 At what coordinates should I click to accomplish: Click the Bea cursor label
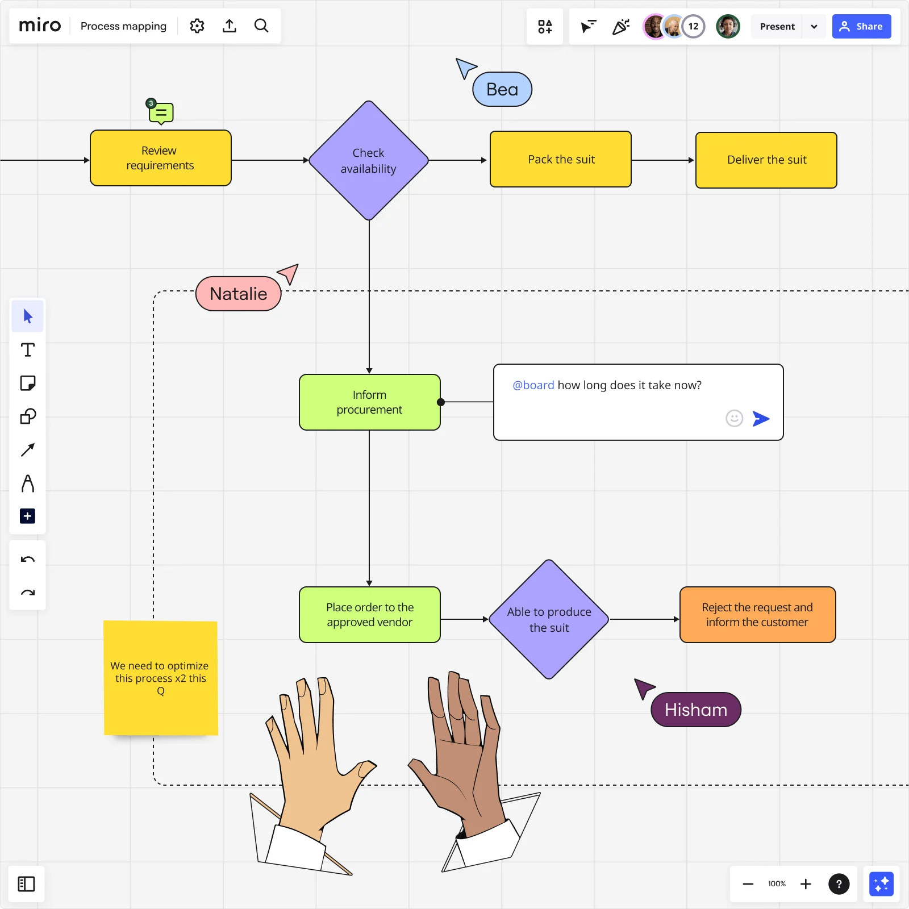(x=502, y=89)
